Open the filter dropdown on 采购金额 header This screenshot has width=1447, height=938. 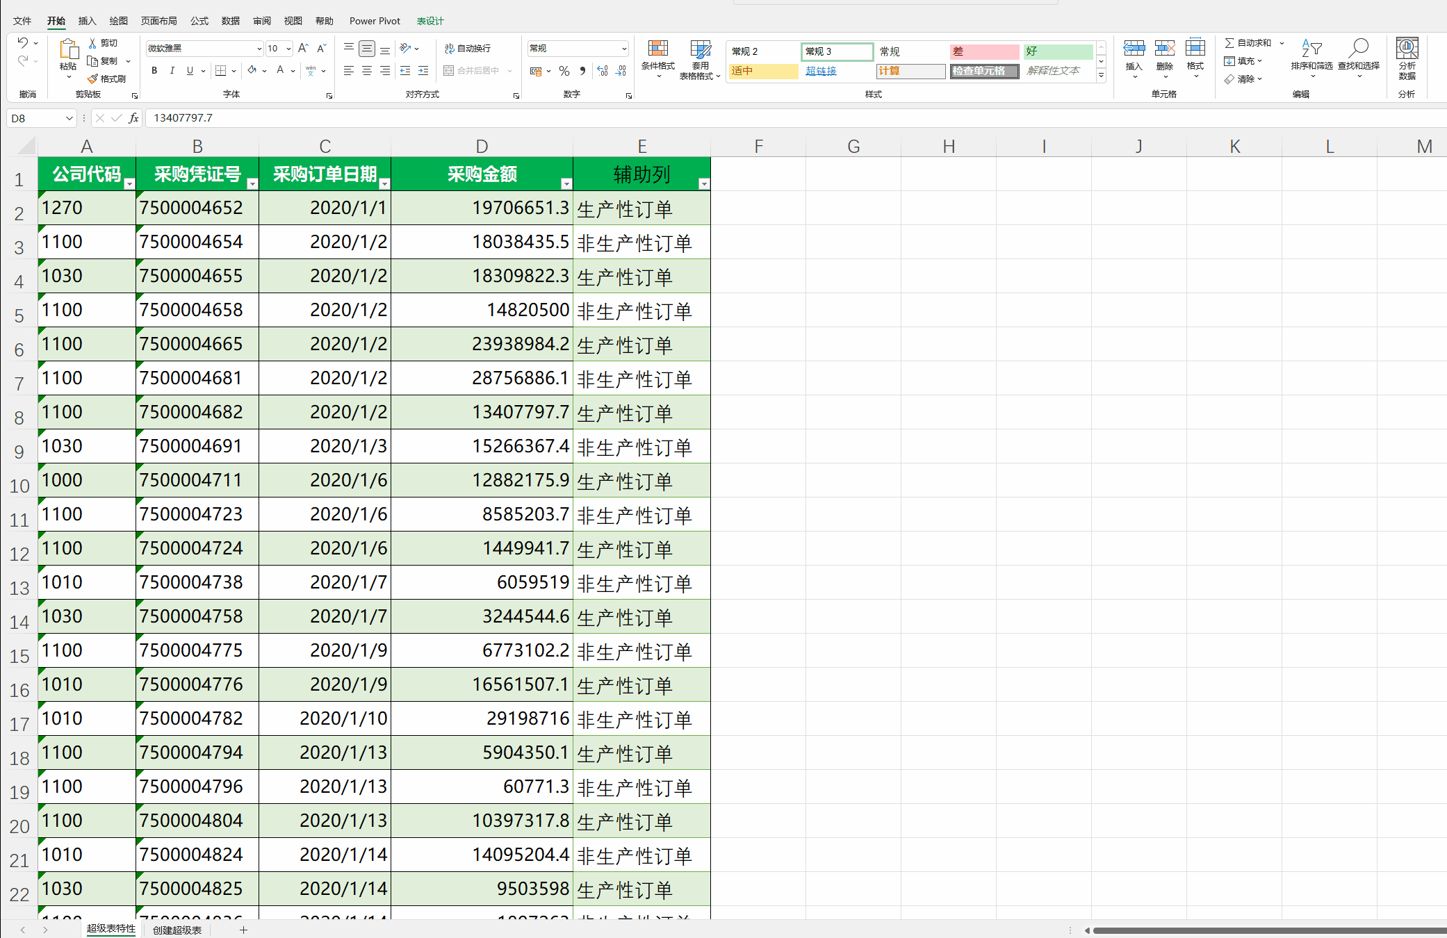[x=566, y=183]
